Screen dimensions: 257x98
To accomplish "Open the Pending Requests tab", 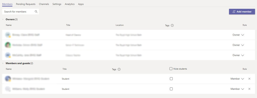I will pyautogui.click(x=25, y=4).
